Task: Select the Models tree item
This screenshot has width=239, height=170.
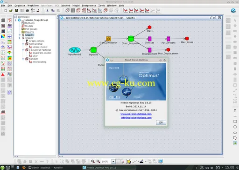Action: 29,26
